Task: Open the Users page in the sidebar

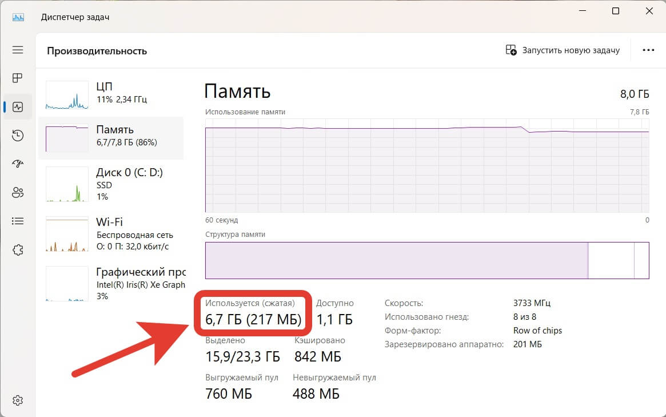Action: tap(17, 192)
